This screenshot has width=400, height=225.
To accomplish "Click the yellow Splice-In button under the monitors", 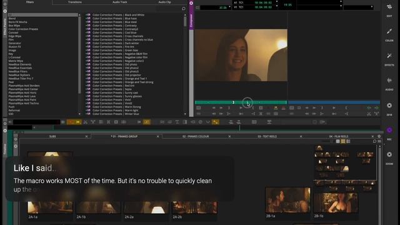I will coord(276,108).
